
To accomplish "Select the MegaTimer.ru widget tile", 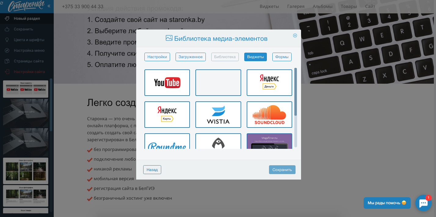I will coord(269,141).
